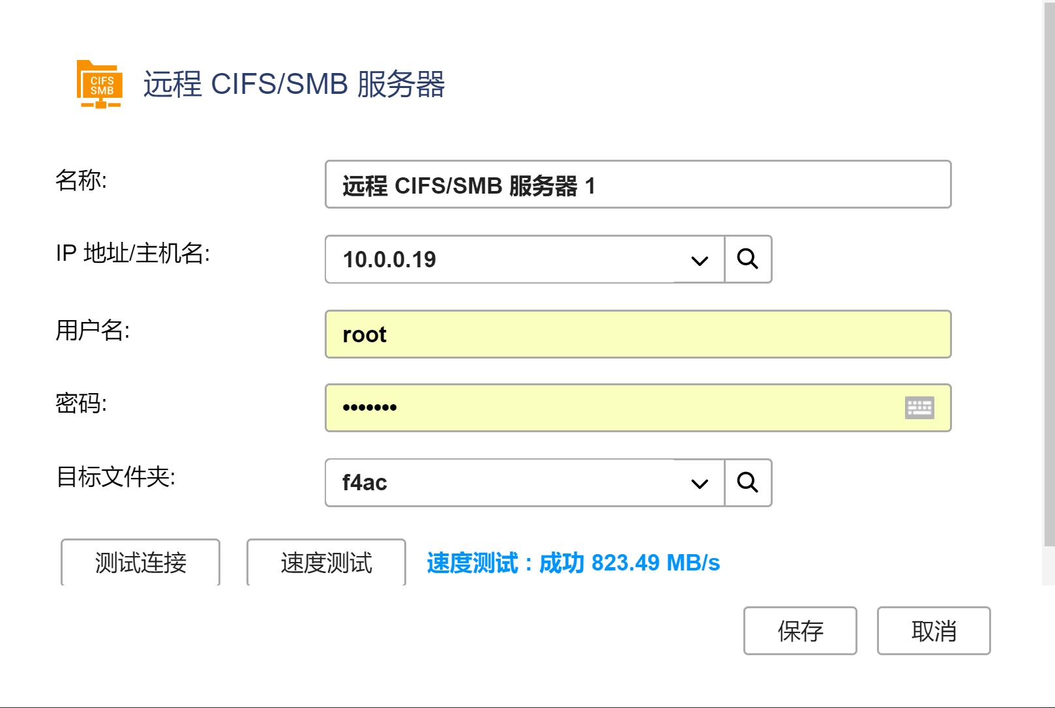This screenshot has height=708, width=1055.
Task: Click the 密码 password input
Action: coord(587,408)
